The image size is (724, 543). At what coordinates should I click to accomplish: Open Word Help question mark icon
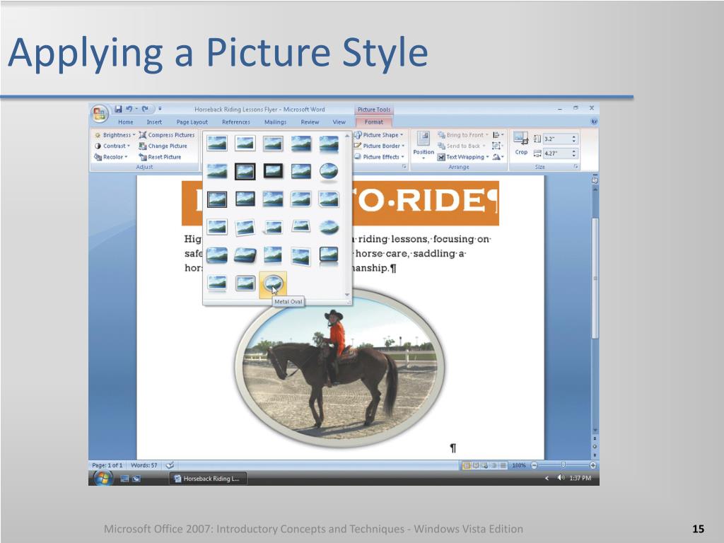pyautogui.click(x=594, y=122)
